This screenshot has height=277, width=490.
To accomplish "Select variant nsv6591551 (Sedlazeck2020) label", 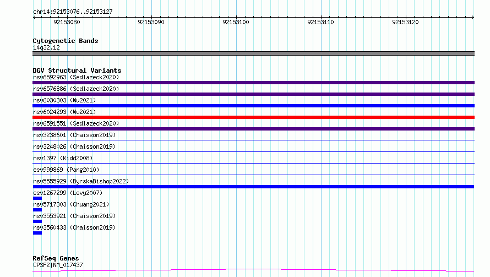I will point(76,123).
